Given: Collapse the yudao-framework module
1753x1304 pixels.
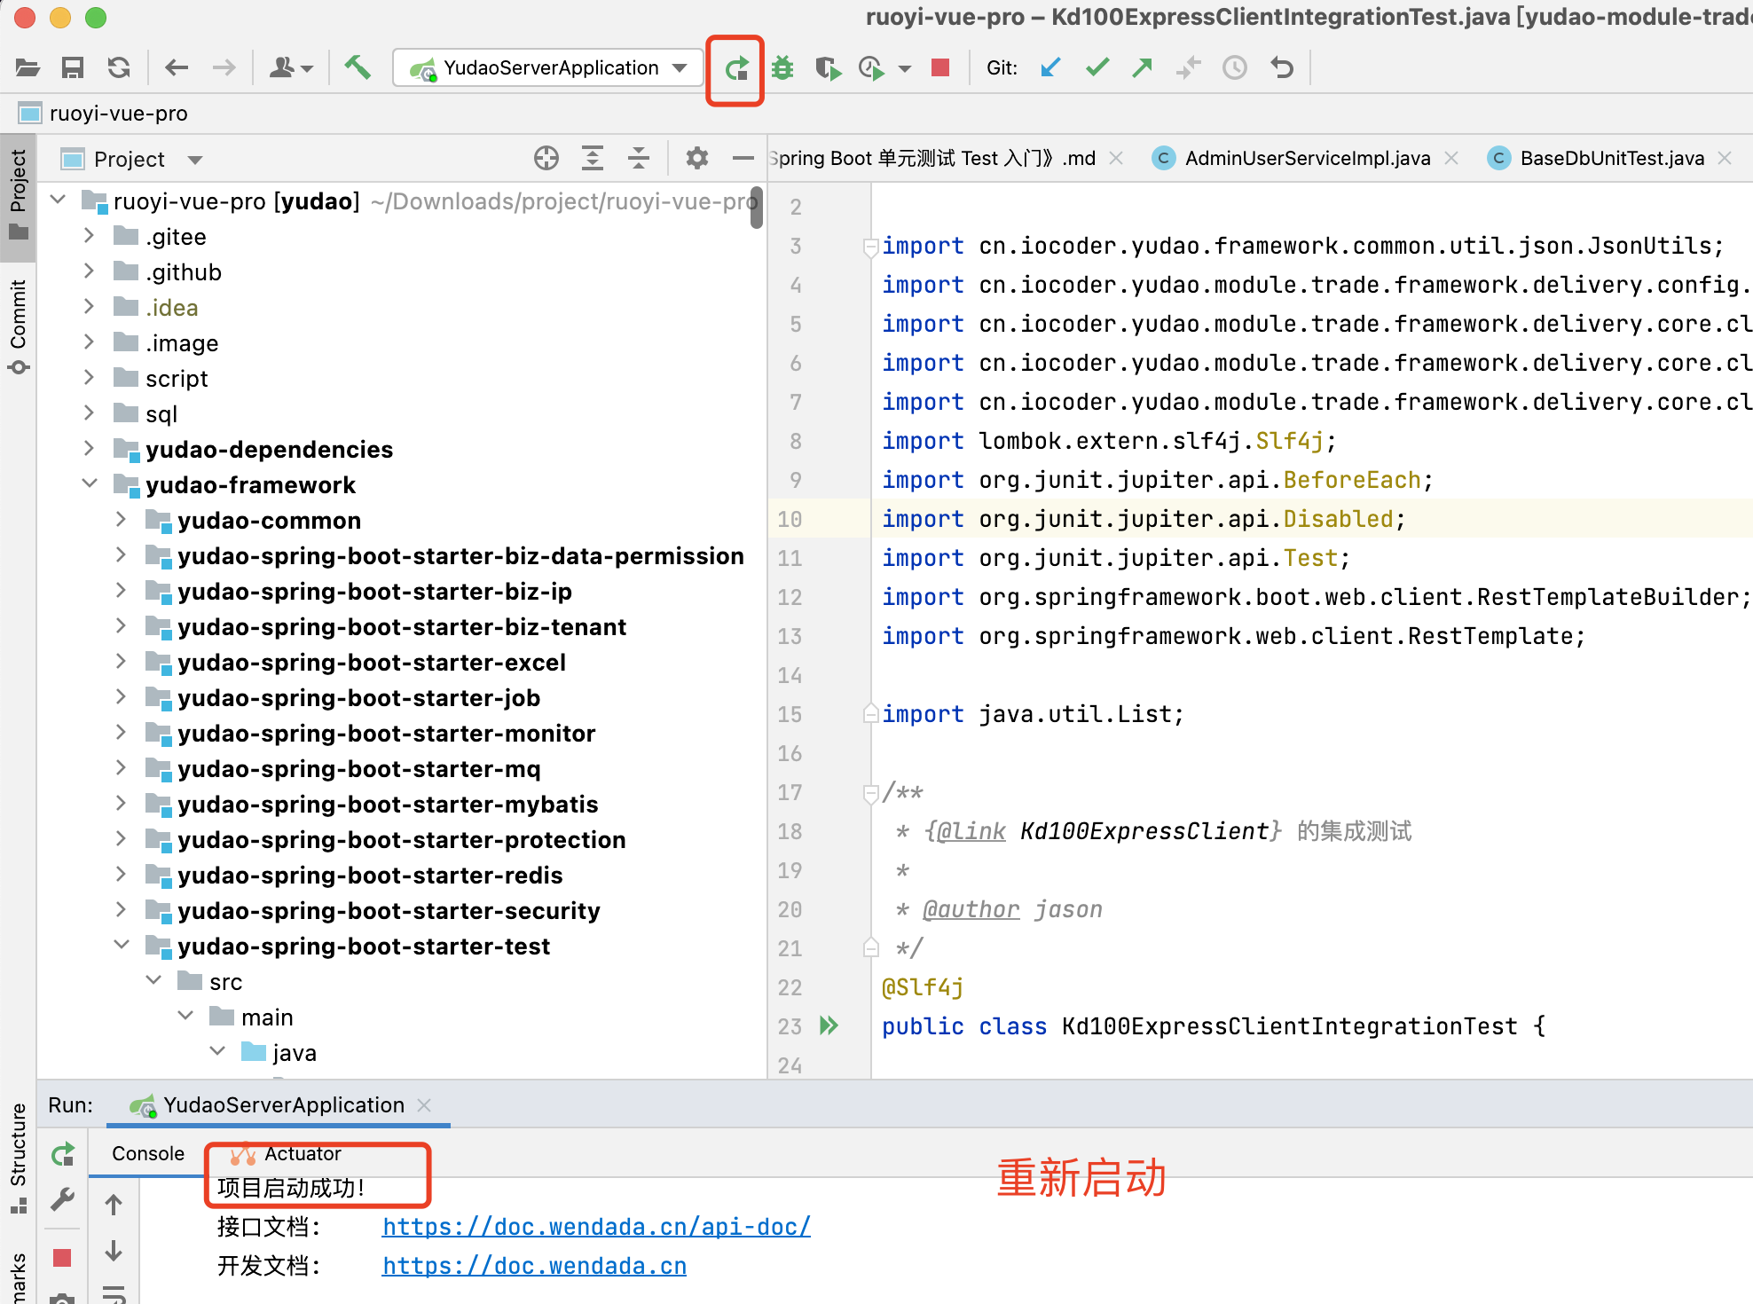Looking at the screenshot, I should click(x=90, y=483).
